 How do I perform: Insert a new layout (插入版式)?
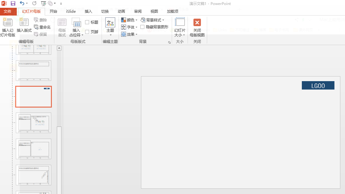tap(24, 25)
